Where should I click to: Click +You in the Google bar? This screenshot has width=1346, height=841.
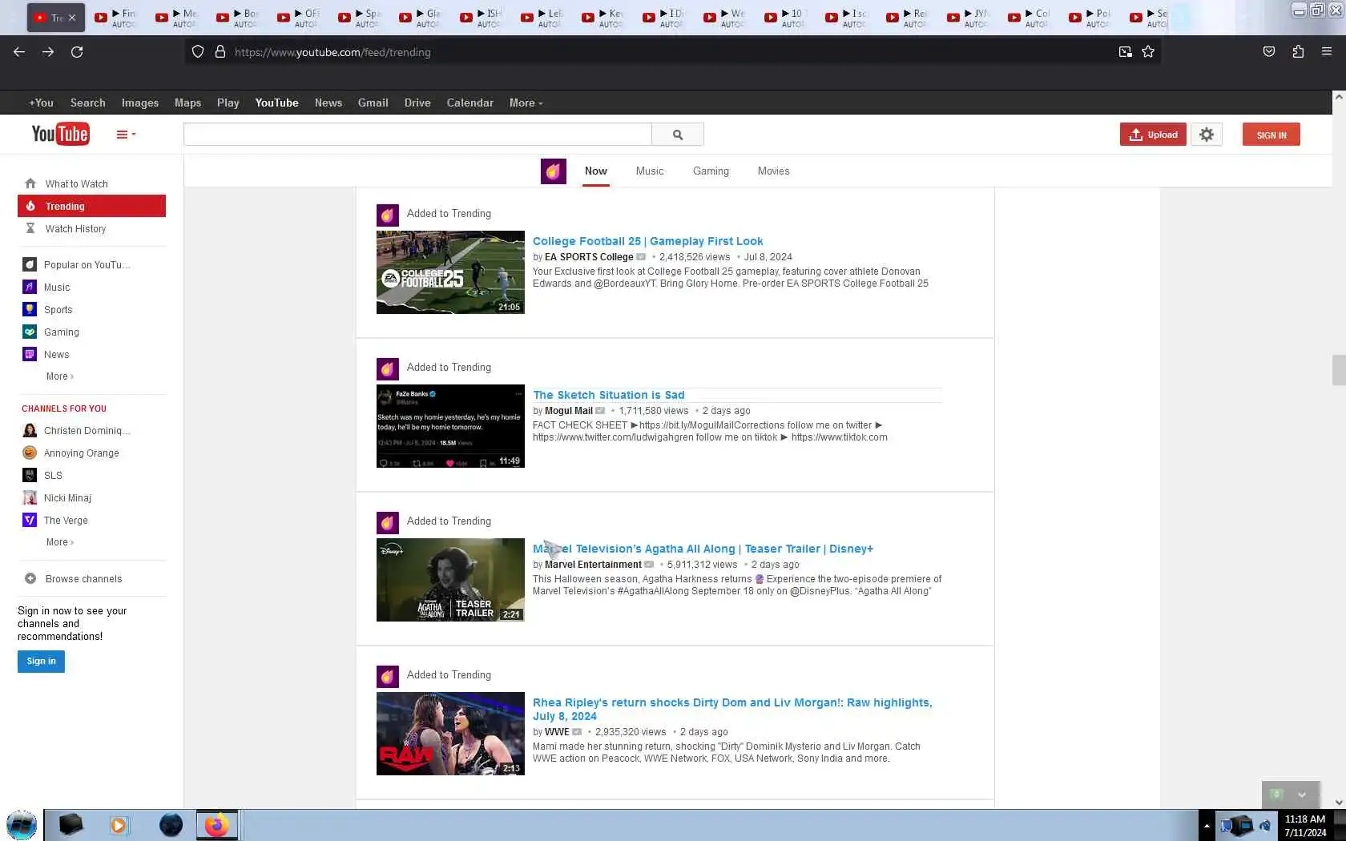41,103
